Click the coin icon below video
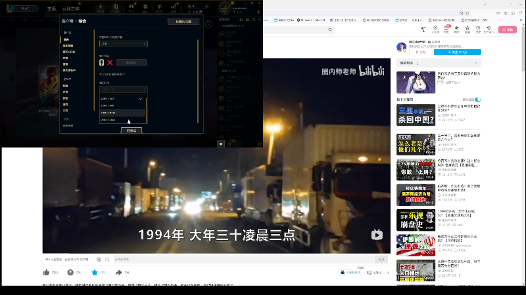The width and height of the screenshot is (526, 295). point(70,273)
